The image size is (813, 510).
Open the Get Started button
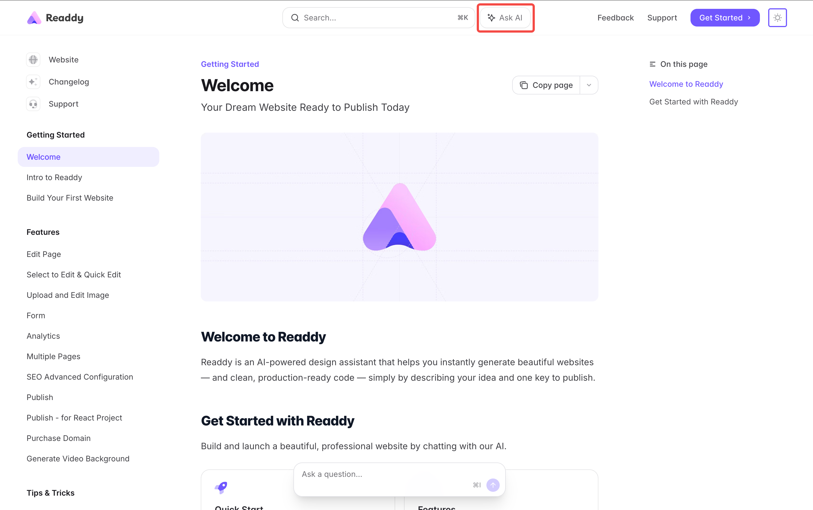tap(725, 17)
